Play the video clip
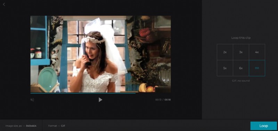Viewport: 278px width, 131px height. coord(100,100)
